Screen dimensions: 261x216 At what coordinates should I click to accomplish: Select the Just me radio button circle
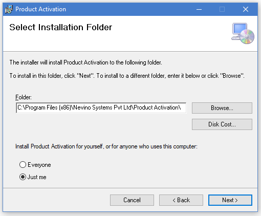(23, 177)
